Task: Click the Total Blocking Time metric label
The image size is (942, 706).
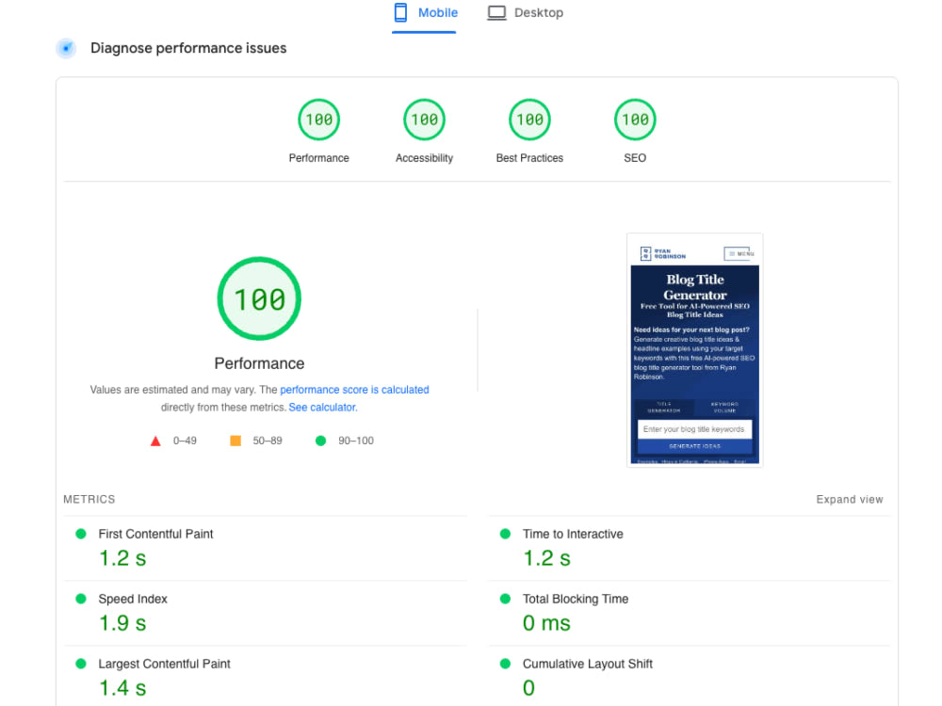Action: [x=576, y=599]
